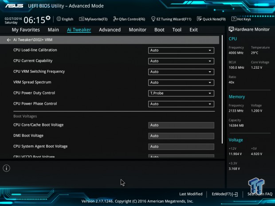Image resolution: width=275 pixels, height=206 pixels.
Task: Open the Advanced tab
Action: (x=110, y=30)
